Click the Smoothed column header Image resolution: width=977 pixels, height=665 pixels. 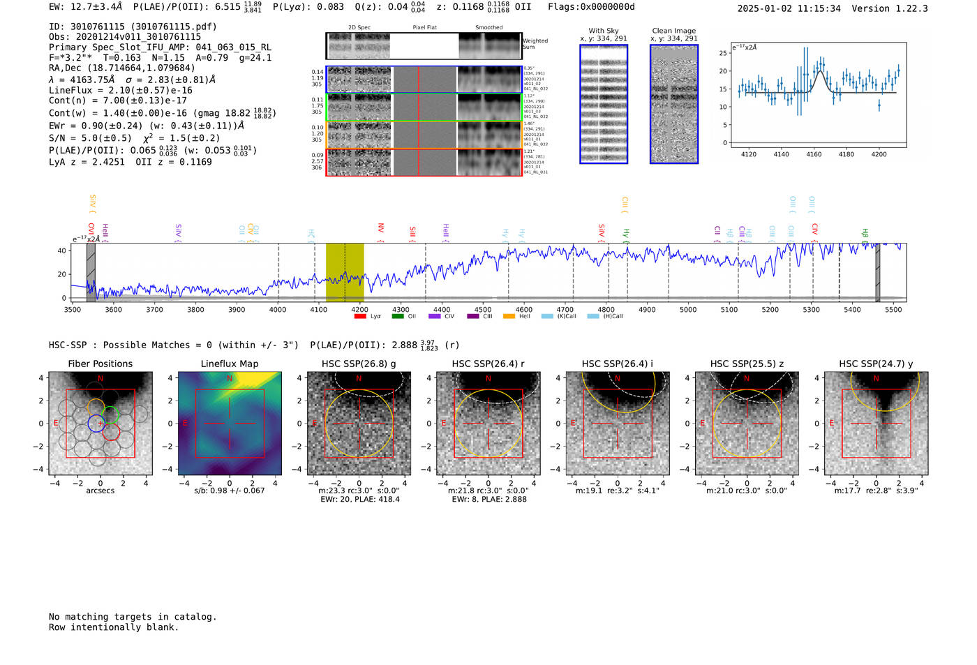[x=488, y=28]
